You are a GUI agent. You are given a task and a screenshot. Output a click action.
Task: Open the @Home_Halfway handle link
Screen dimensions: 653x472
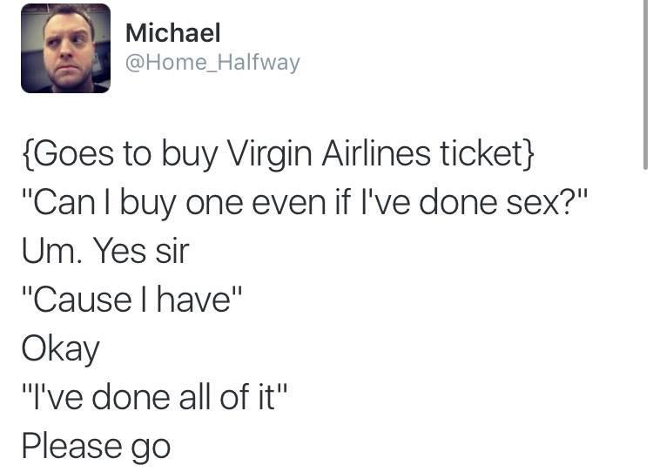212,63
